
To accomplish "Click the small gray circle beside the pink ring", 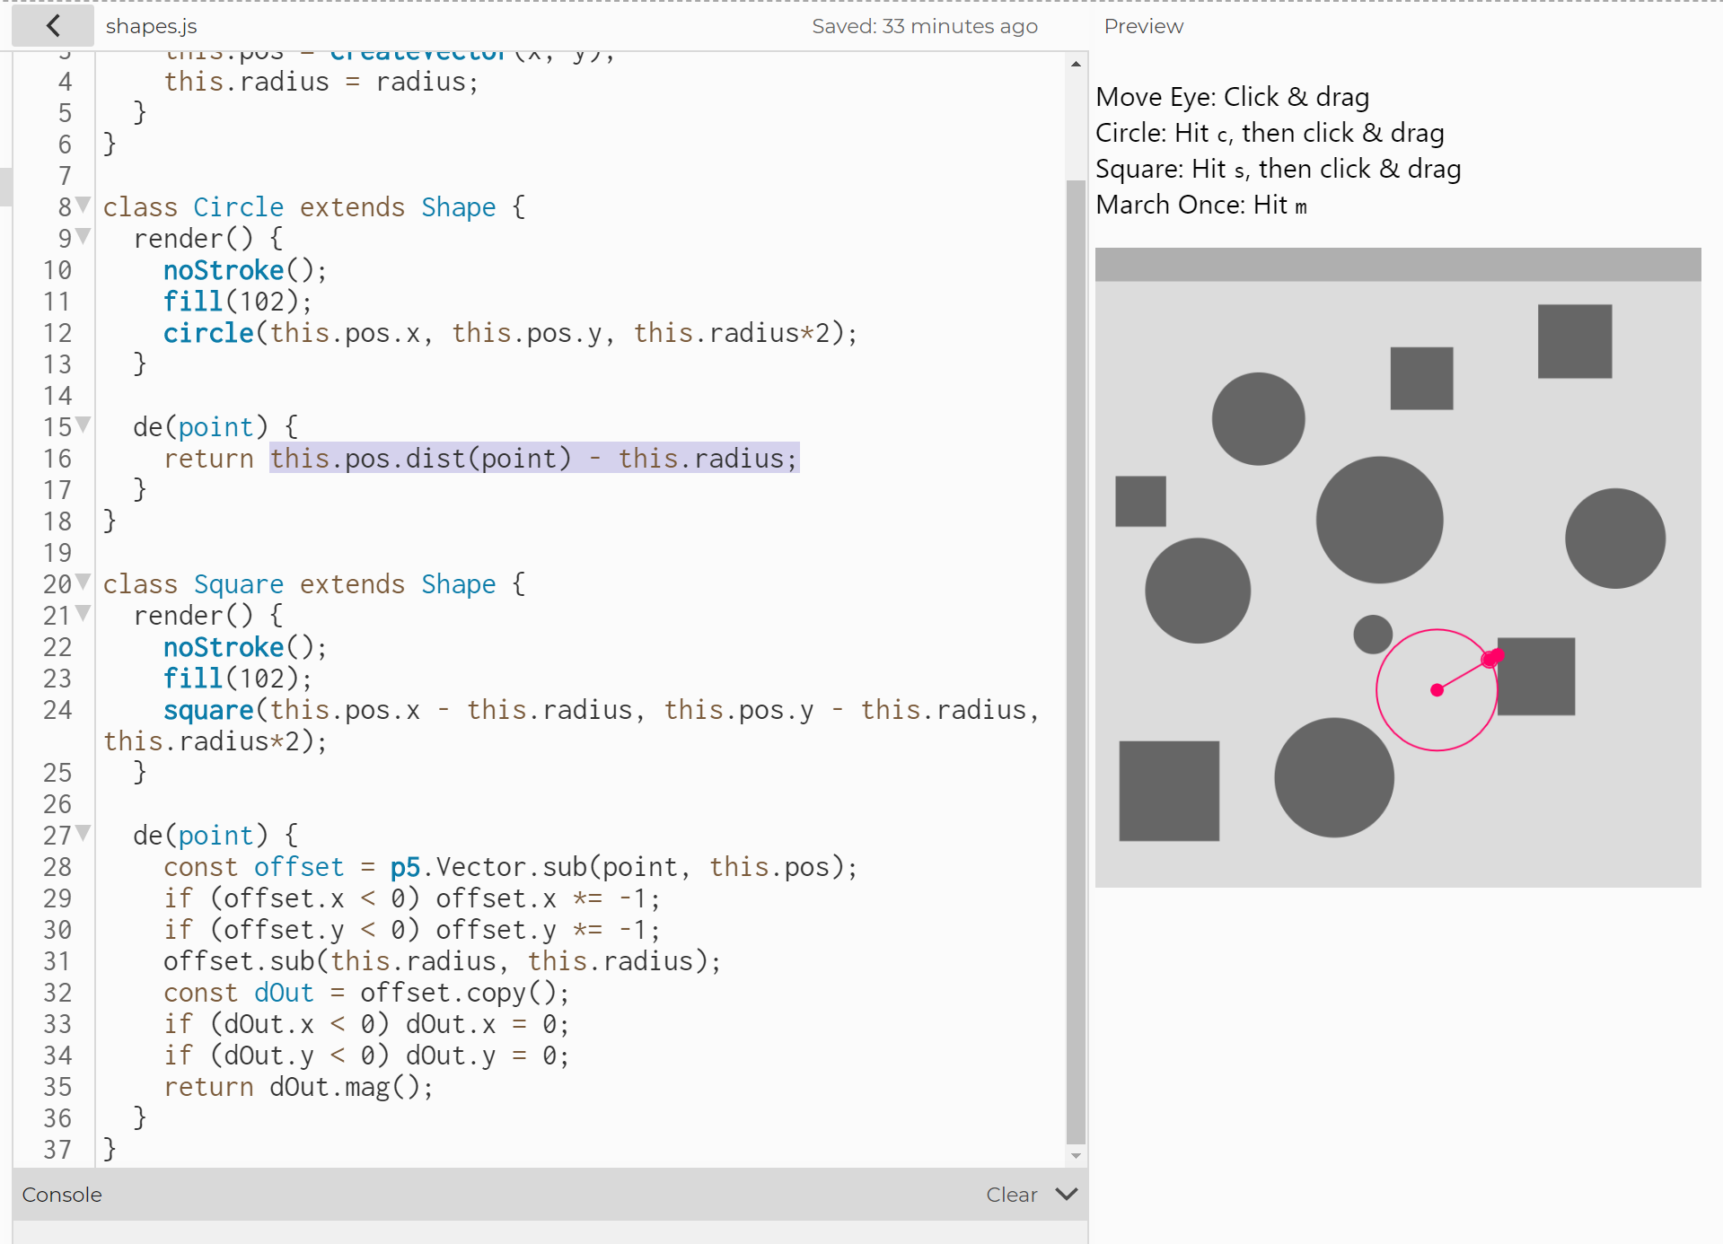I will pos(1372,634).
